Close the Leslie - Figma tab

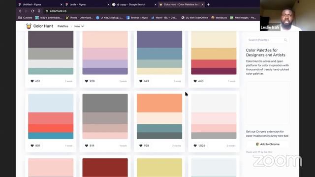[108, 4]
